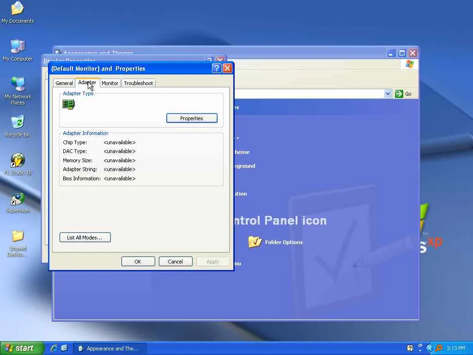Image resolution: width=473 pixels, height=355 pixels.
Task: Confirm with the OK button
Action: 138,262
